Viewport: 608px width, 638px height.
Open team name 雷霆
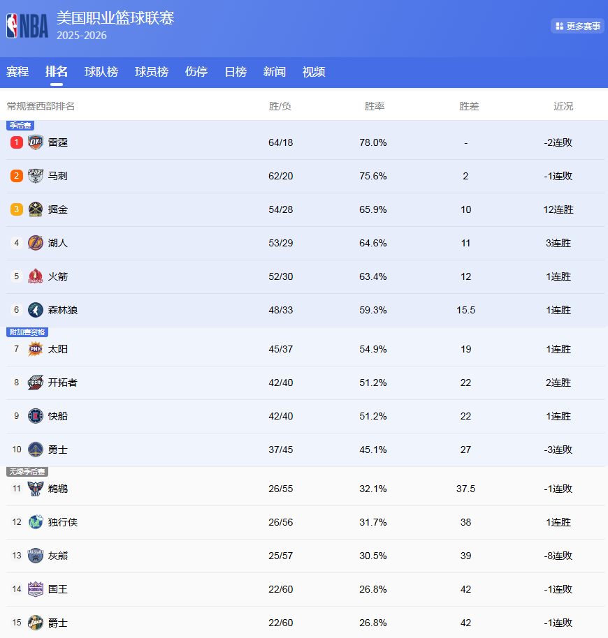(x=58, y=142)
